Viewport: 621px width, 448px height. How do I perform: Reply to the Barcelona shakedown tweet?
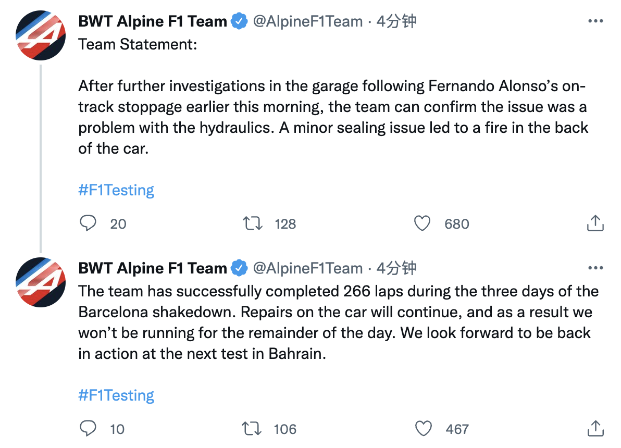89,429
